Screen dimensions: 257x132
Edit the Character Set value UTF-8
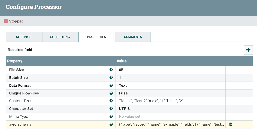click(171, 109)
